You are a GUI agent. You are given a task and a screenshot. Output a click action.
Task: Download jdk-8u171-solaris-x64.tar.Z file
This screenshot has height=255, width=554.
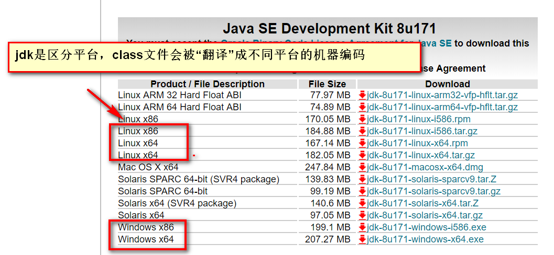(x=422, y=203)
